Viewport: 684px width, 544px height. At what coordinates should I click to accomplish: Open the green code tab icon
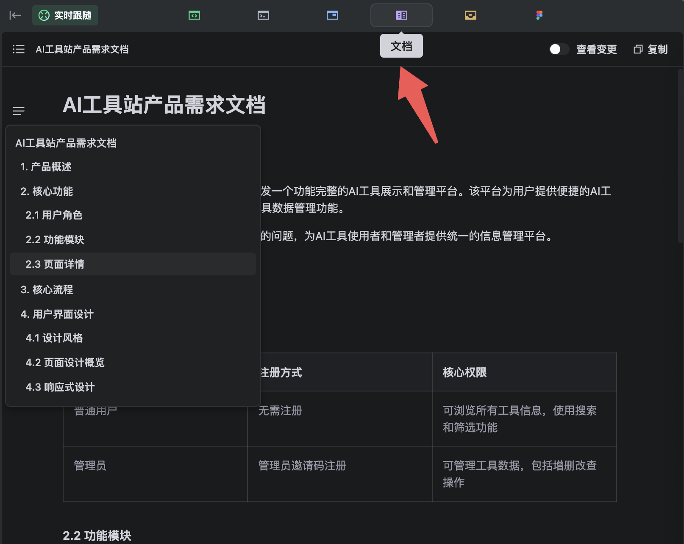click(194, 16)
